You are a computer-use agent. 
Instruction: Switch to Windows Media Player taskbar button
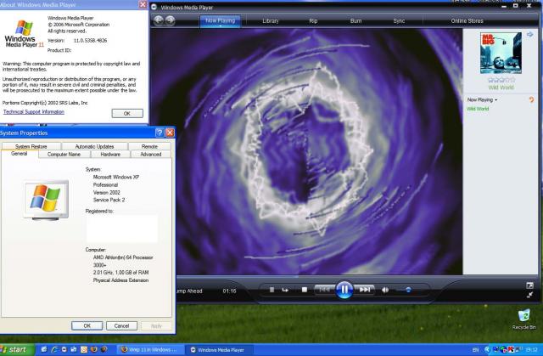[x=221, y=350]
